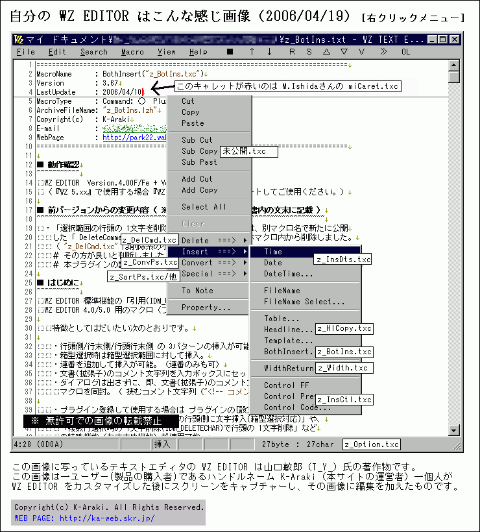The width and height of the screenshot is (480, 532).
Task: Click the OL toolbar button
Action: click(x=405, y=52)
